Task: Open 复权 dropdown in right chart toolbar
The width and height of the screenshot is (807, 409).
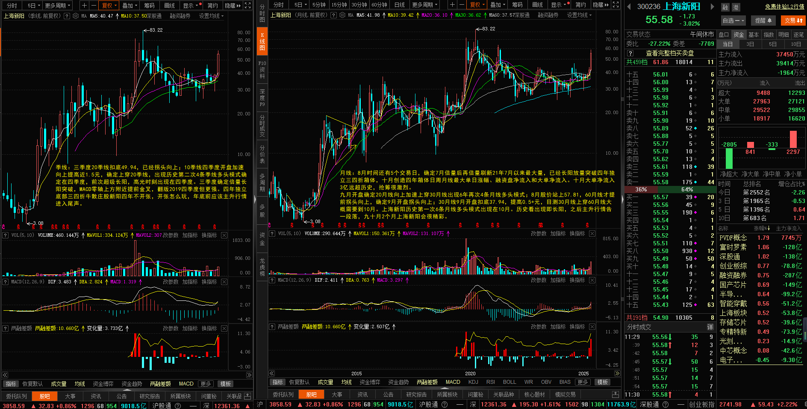Action: (x=477, y=5)
